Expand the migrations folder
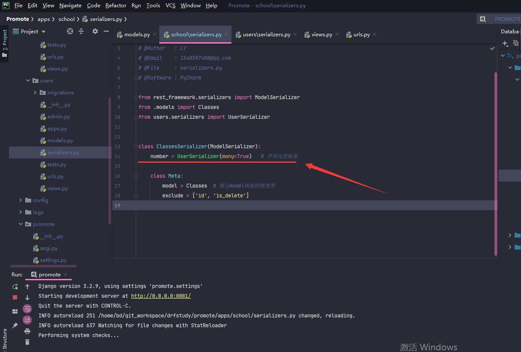 [35, 93]
